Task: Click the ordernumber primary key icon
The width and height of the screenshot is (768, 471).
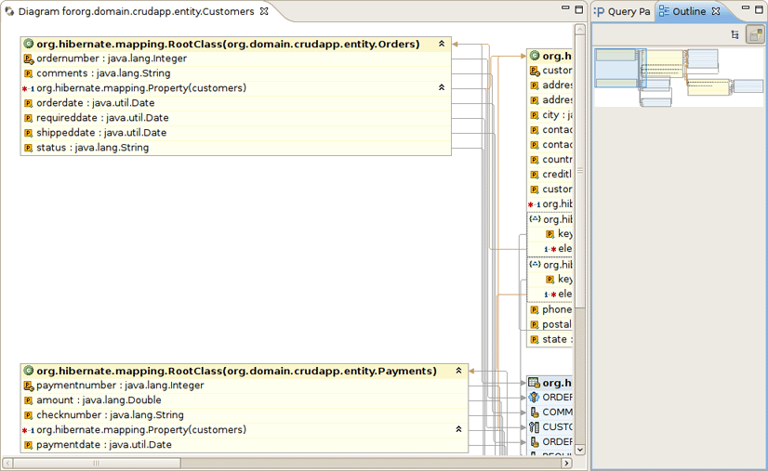Action: tap(29, 59)
